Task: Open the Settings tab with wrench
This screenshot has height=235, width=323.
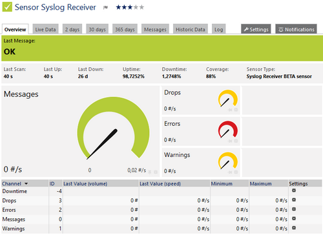Action: pyautogui.click(x=256, y=29)
